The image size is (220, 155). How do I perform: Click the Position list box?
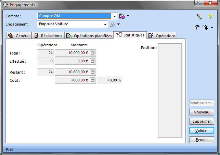tap(170, 91)
